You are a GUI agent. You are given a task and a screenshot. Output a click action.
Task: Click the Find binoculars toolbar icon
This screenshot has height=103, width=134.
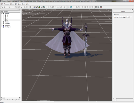pos(61,7)
